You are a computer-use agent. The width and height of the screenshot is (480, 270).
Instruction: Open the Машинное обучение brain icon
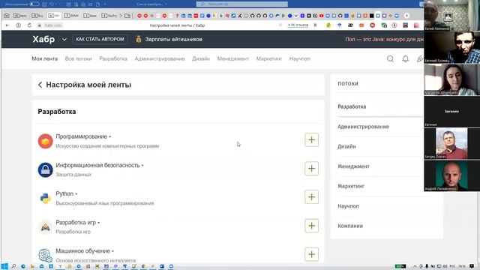[45, 255]
